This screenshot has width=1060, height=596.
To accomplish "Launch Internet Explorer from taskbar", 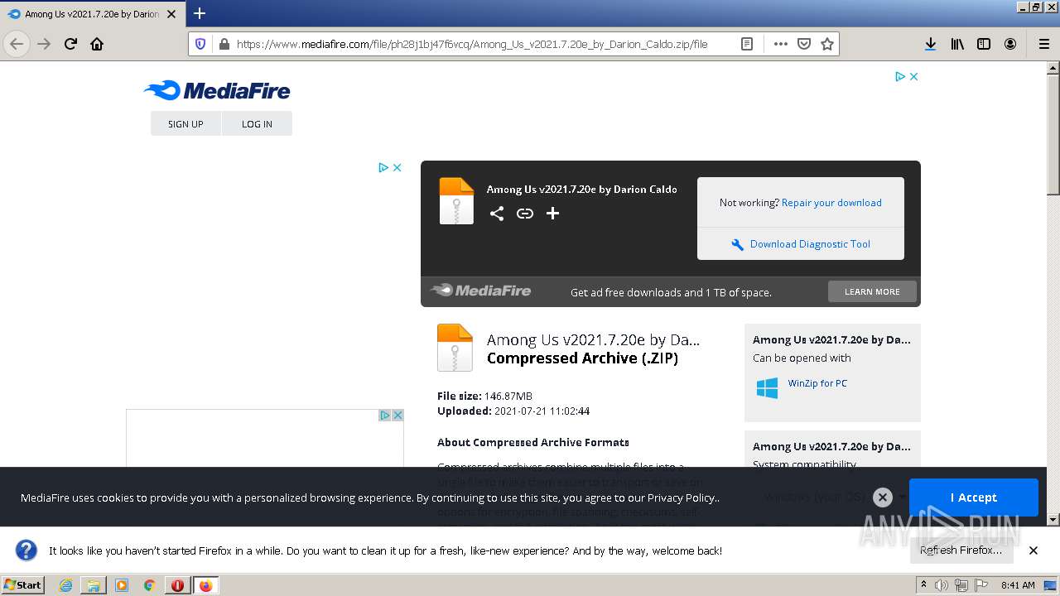I will (x=65, y=585).
